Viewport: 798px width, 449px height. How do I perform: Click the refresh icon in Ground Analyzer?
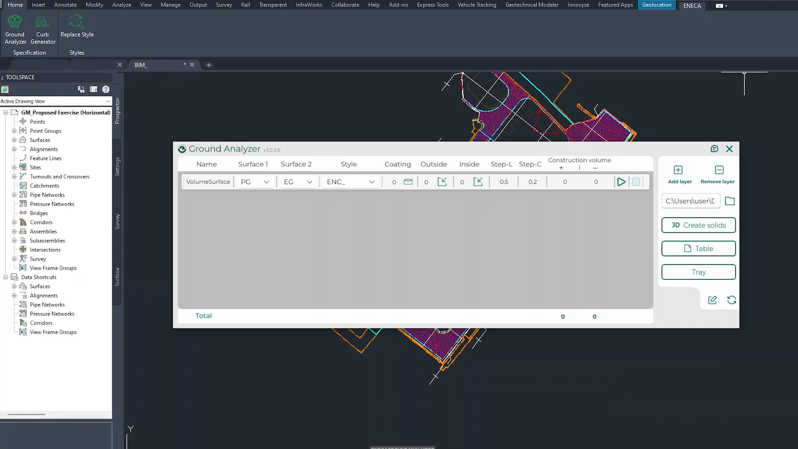[731, 300]
